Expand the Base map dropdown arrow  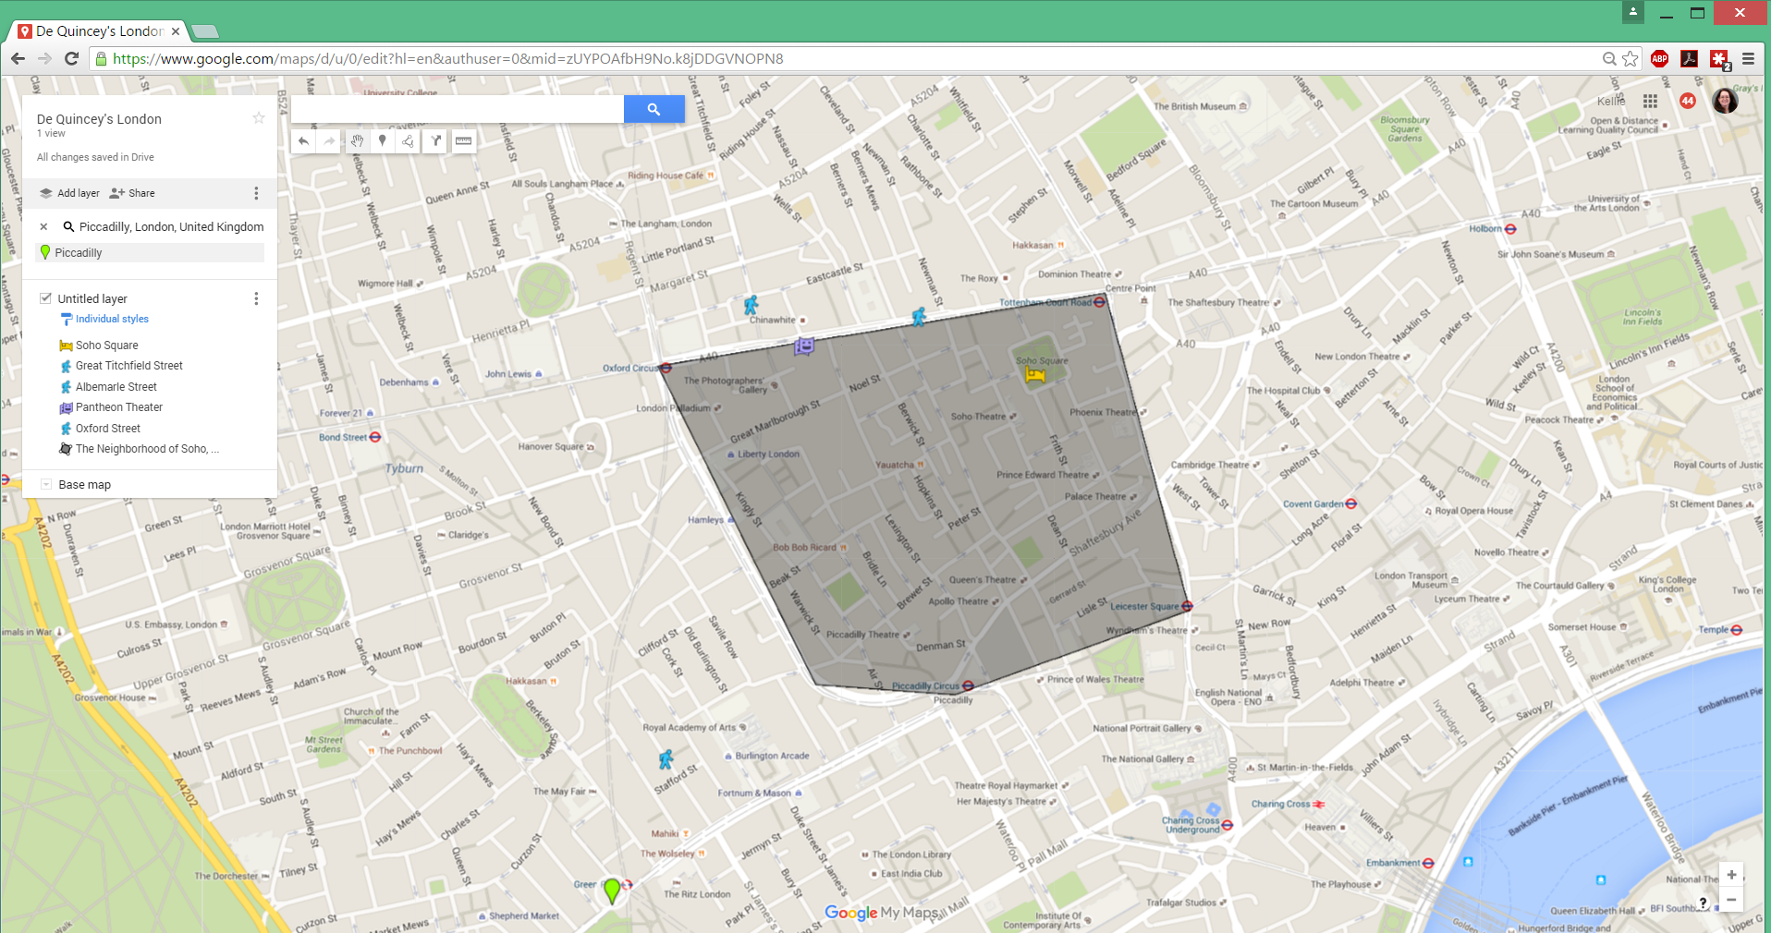coord(46,484)
